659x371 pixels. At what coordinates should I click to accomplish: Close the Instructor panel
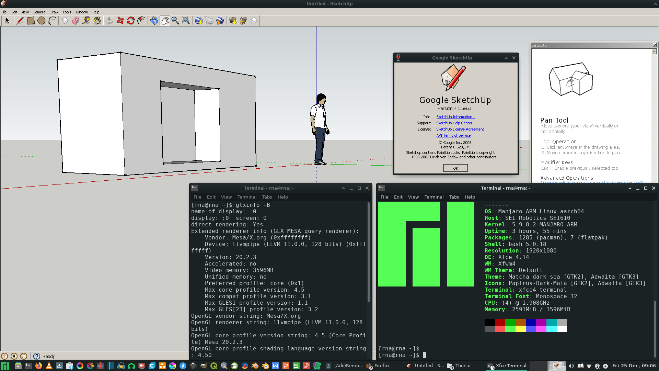tap(655, 45)
